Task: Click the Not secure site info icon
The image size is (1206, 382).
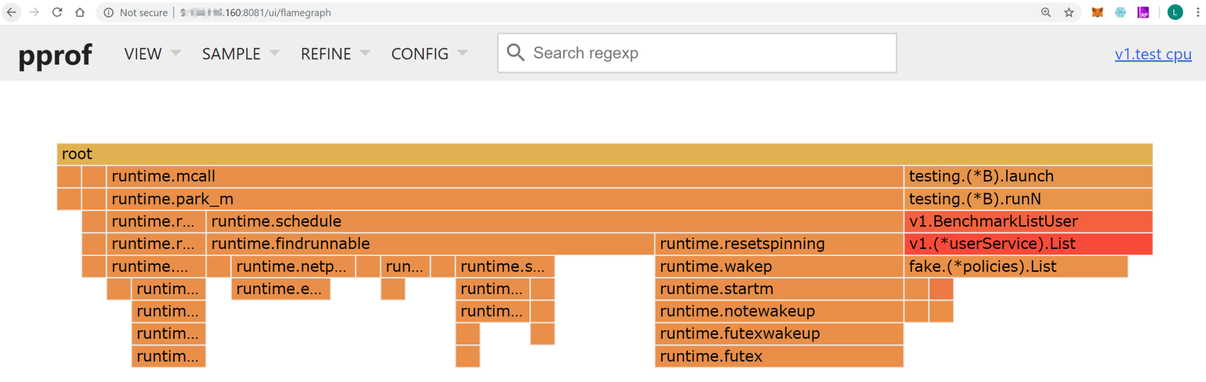Action: (109, 13)
